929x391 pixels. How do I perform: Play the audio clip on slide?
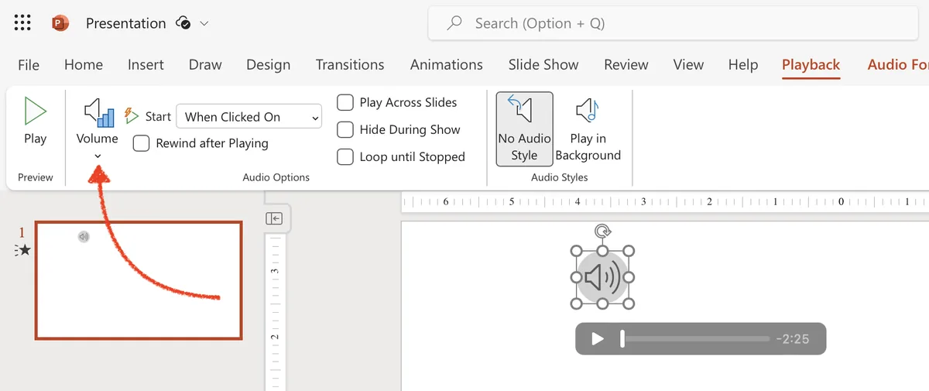click(x=597, y=339)
